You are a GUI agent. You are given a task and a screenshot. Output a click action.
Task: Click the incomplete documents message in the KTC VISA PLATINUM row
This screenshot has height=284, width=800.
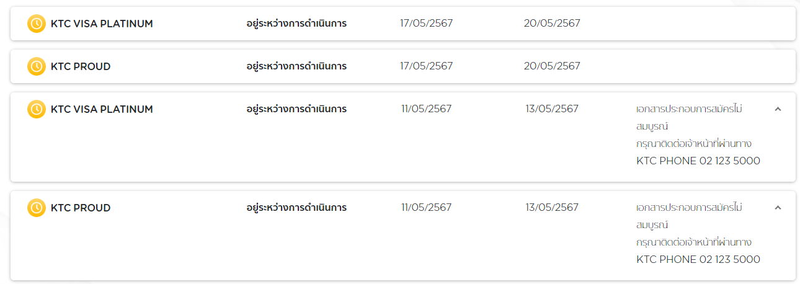click(x=690, y=117)
